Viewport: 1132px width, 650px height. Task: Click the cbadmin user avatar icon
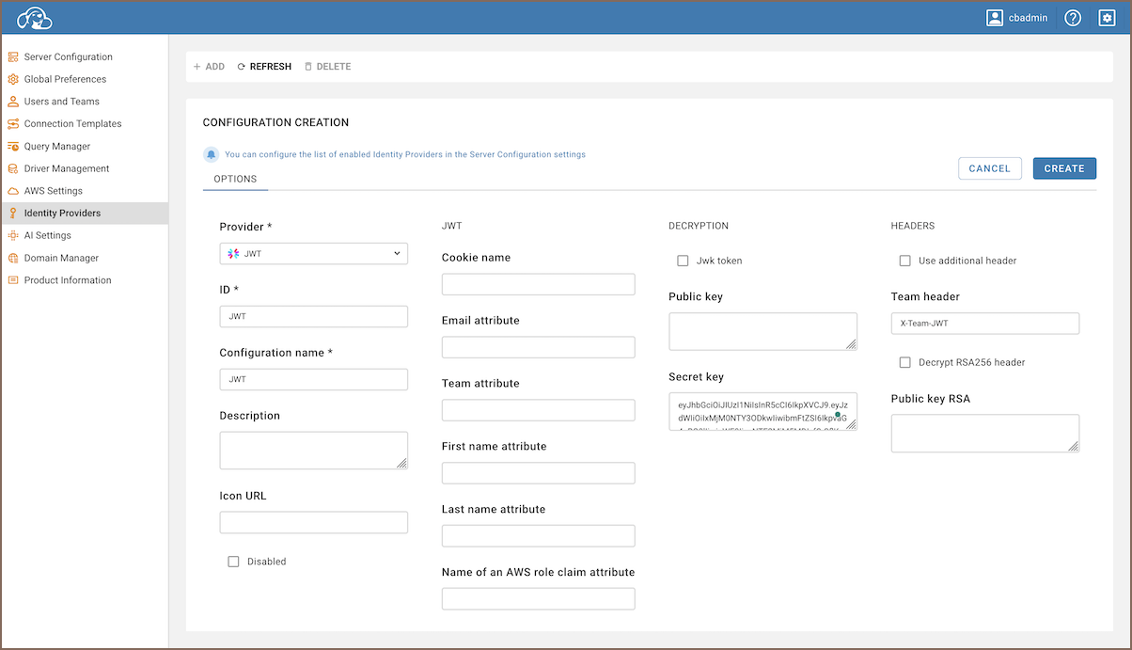[x=995, y=18]
